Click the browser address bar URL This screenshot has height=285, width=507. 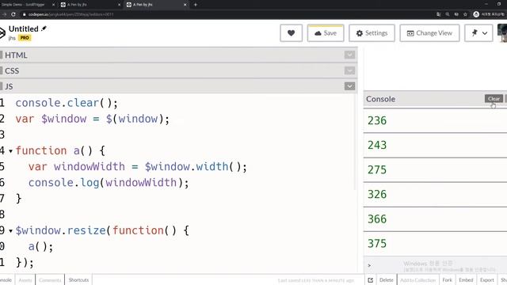71,14
